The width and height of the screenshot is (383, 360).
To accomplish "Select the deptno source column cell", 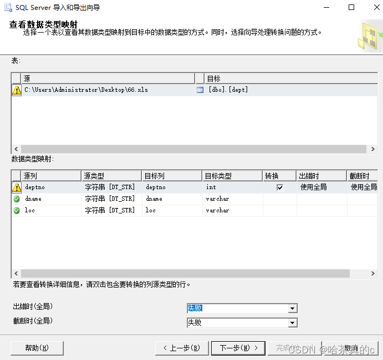I will pyautogui.click(x=52, y=187).
